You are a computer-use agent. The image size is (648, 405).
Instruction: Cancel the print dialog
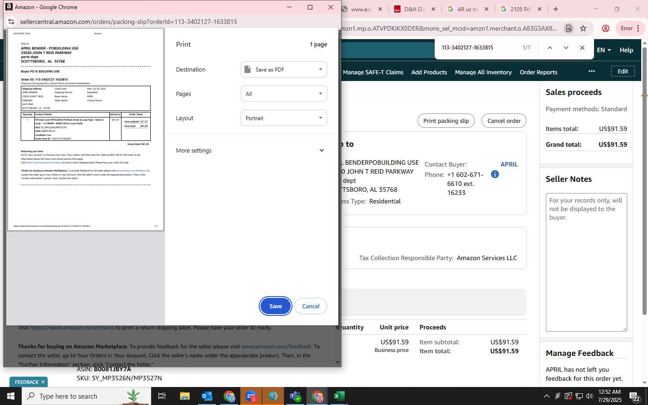coord(310,306)
